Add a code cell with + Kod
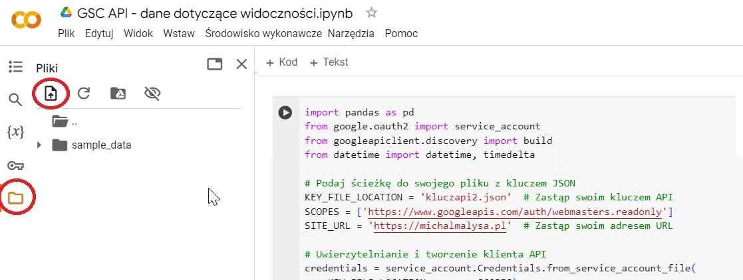The image size is (743, 280). [x=282, y=62]
